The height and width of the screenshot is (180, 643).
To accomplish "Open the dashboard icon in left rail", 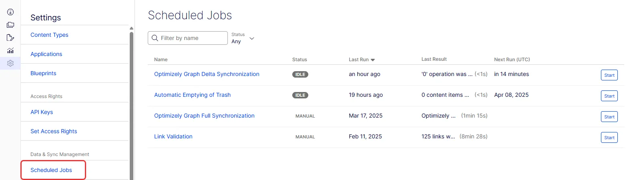I will pos(10,12).
